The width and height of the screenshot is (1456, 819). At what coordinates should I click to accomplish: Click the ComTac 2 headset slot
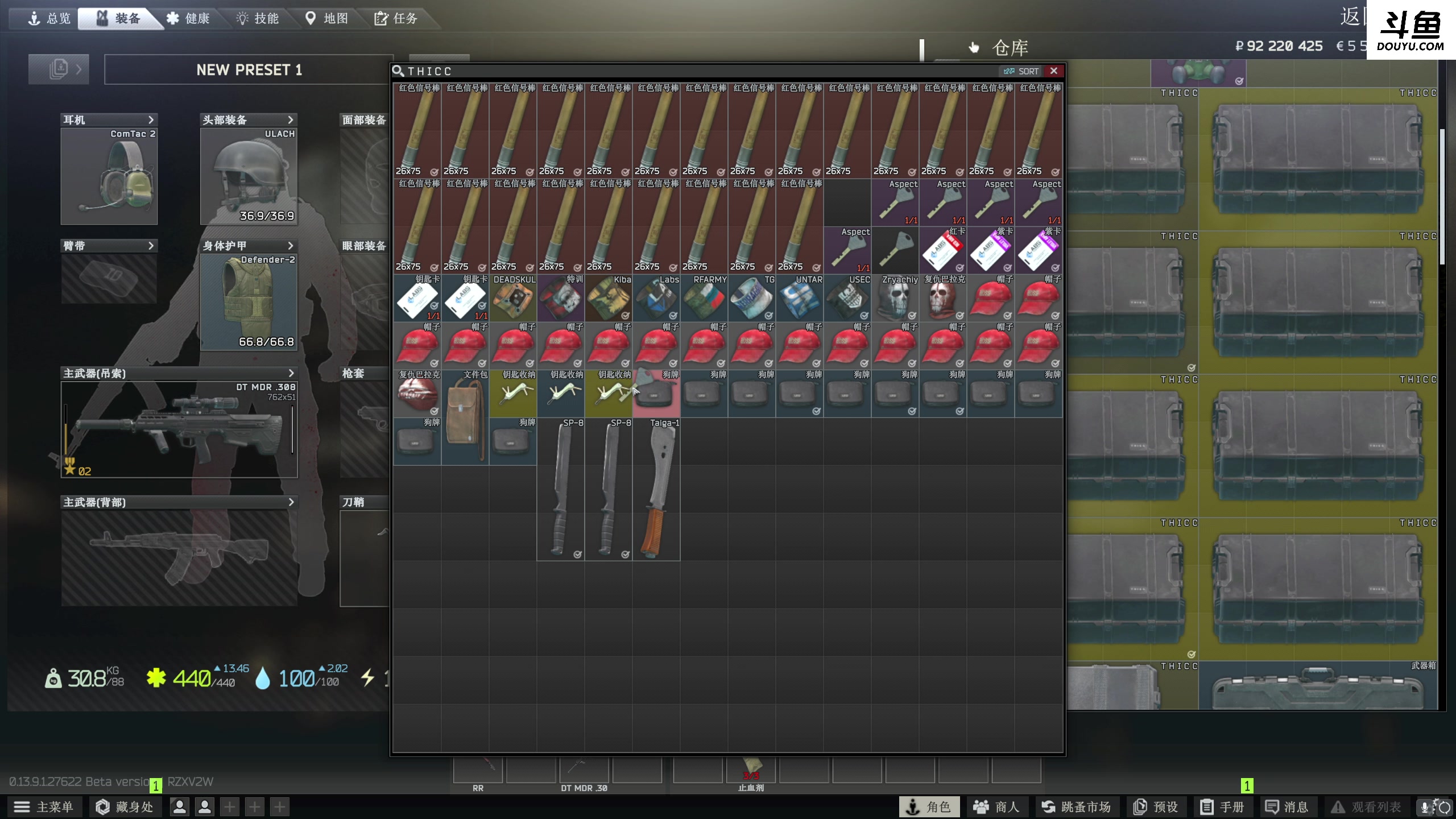109,176
